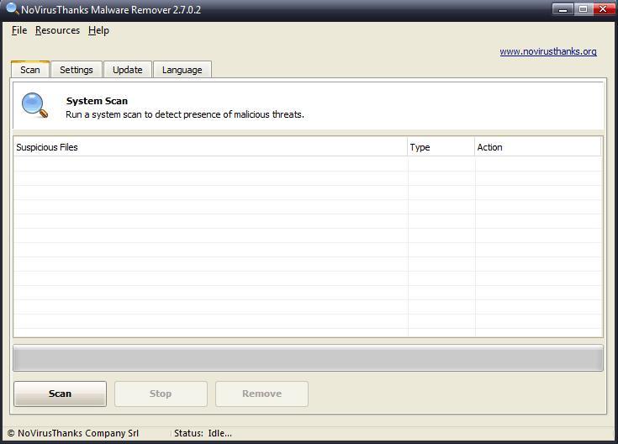Switch to the Settings tab
618x444 pixels.
77,70
